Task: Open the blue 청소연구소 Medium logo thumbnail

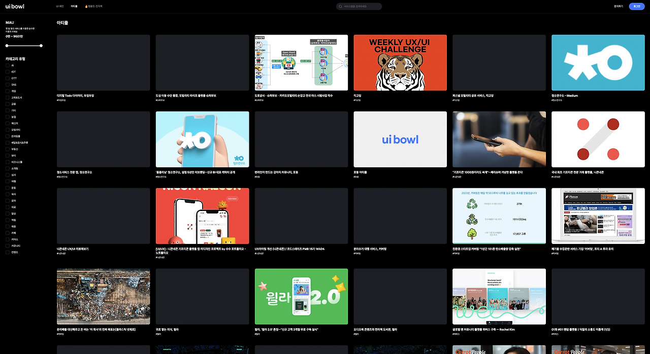Action: coord(598,62)
